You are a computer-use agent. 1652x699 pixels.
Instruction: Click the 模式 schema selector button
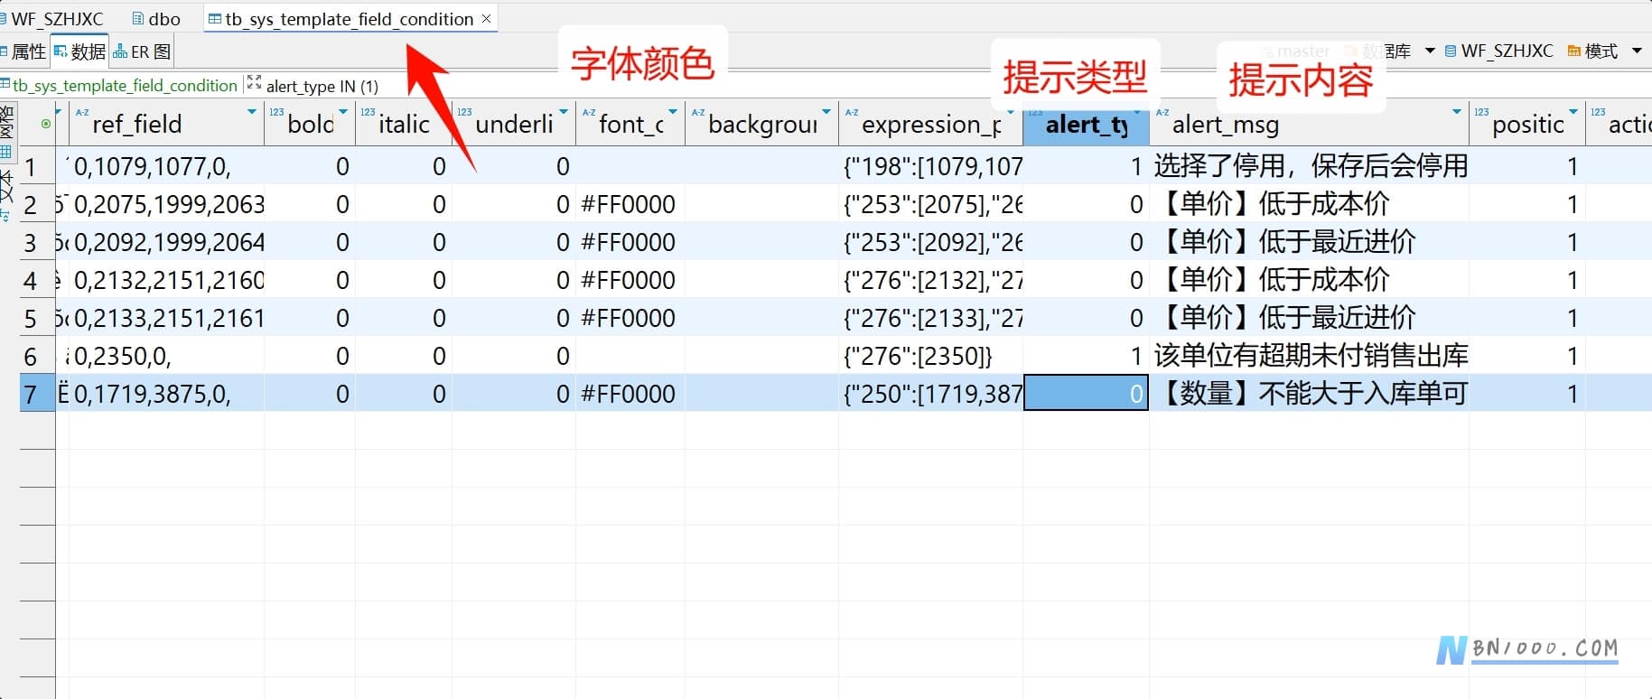point(1593,51)
